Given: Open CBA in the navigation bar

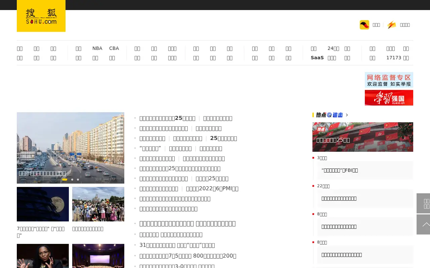Looking at the screenshot, I should tap(114, 48).
